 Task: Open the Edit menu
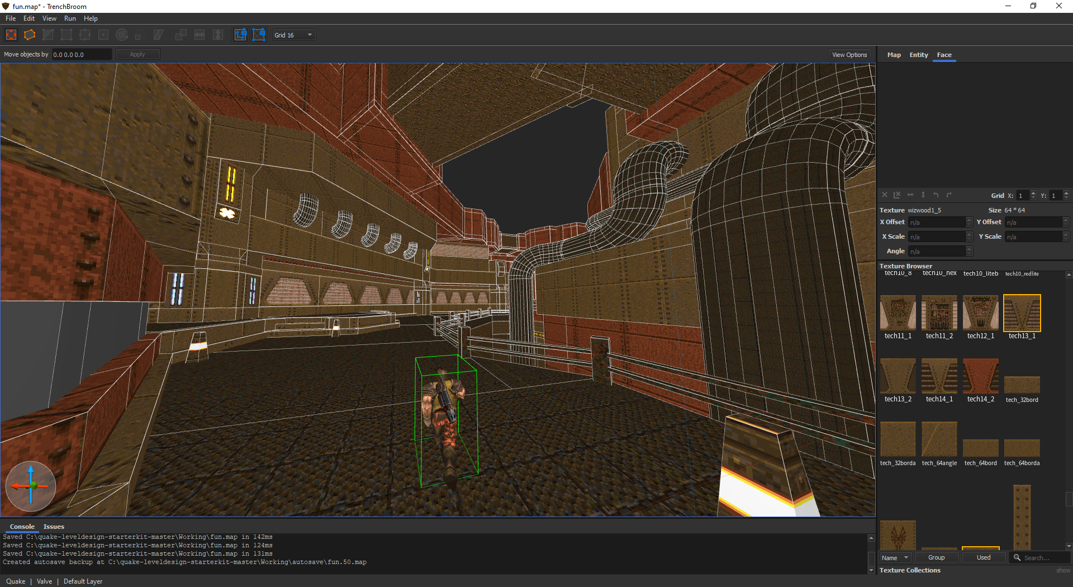(29, 18)
